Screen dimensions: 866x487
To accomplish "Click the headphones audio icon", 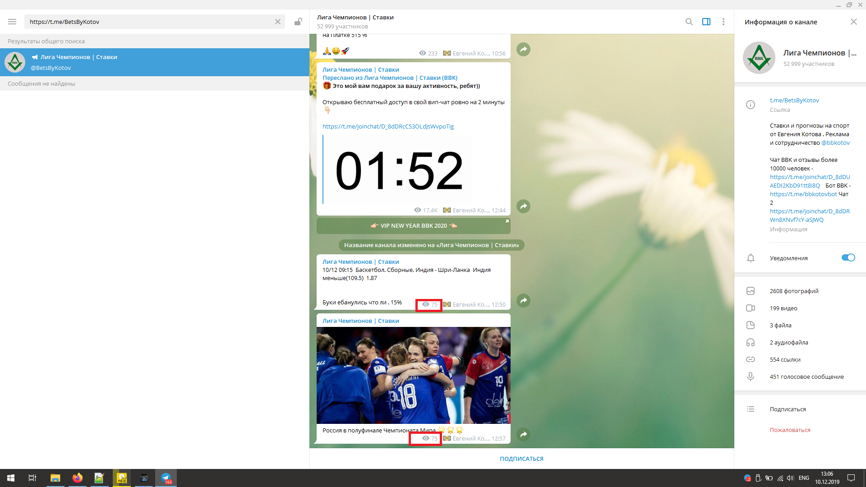I will pyautogui.click(x=751, y=342).
